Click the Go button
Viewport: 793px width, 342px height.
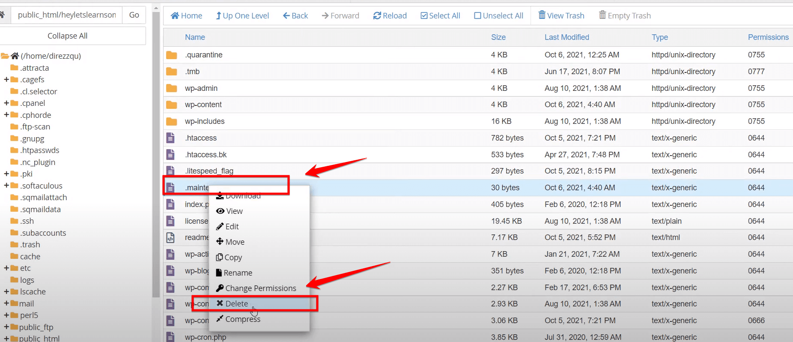pyautogui.click(x=134, y=15)
